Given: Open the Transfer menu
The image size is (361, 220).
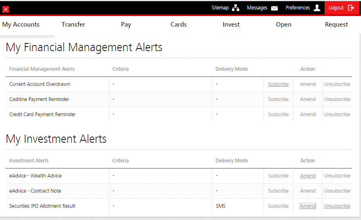Looking at the screenshot, I should 73,25.
